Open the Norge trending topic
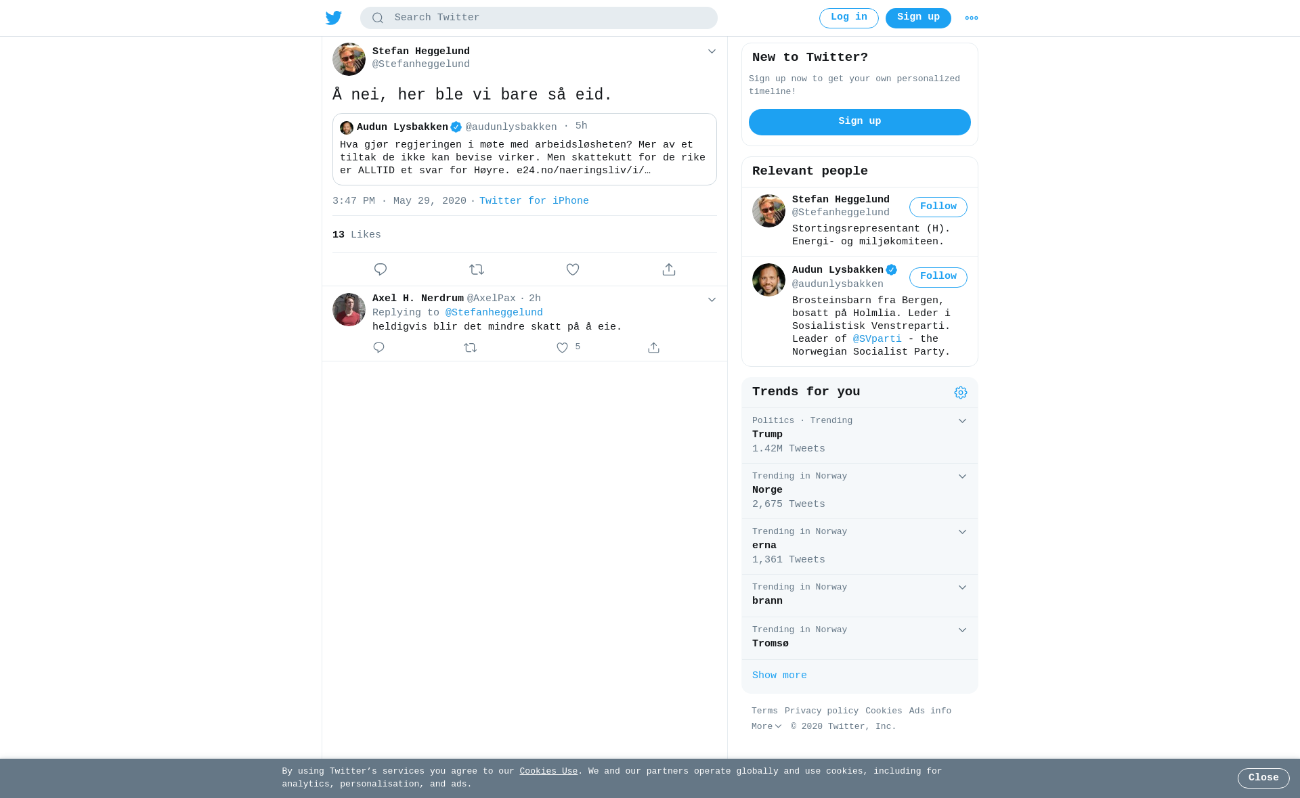 [x=860, y=491]
